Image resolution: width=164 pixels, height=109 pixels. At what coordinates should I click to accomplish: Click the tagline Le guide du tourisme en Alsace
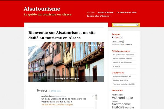48,14
